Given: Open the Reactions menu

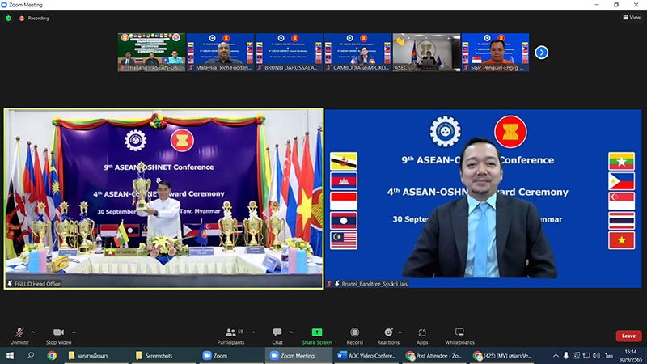Looking at the screenshot, I should [x=388, y=334].
